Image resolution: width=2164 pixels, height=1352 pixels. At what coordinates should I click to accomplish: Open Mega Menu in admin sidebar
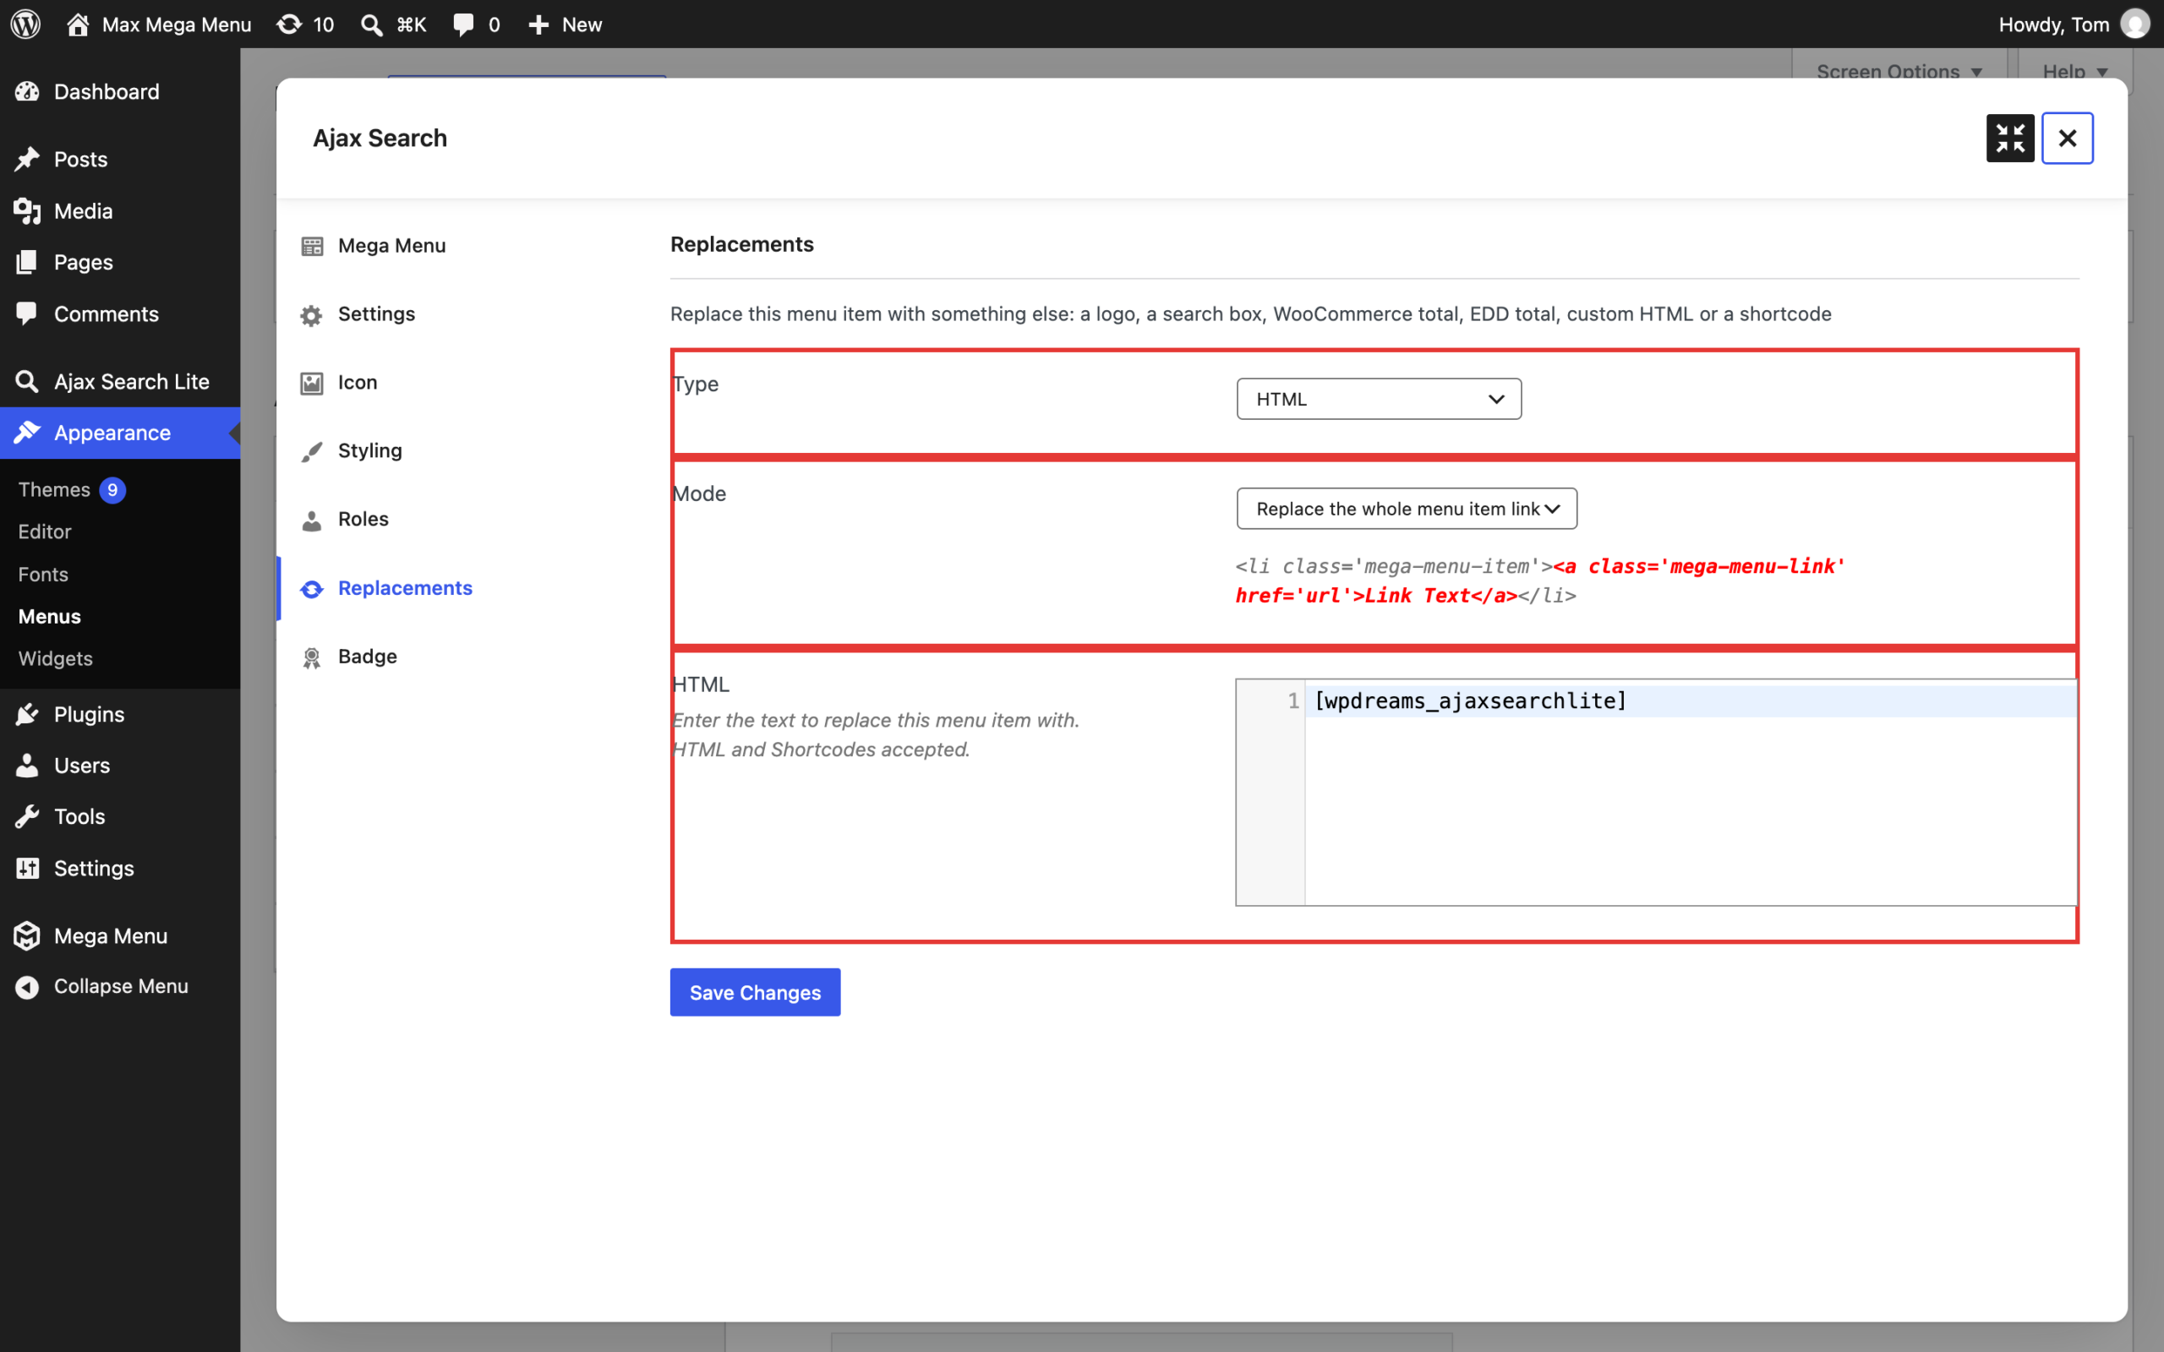point(120,936)
